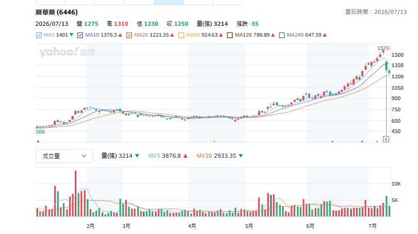Click the orange triangle event marker in June
The height and width of the screenshot is (234, 418).
coord(332,141)
